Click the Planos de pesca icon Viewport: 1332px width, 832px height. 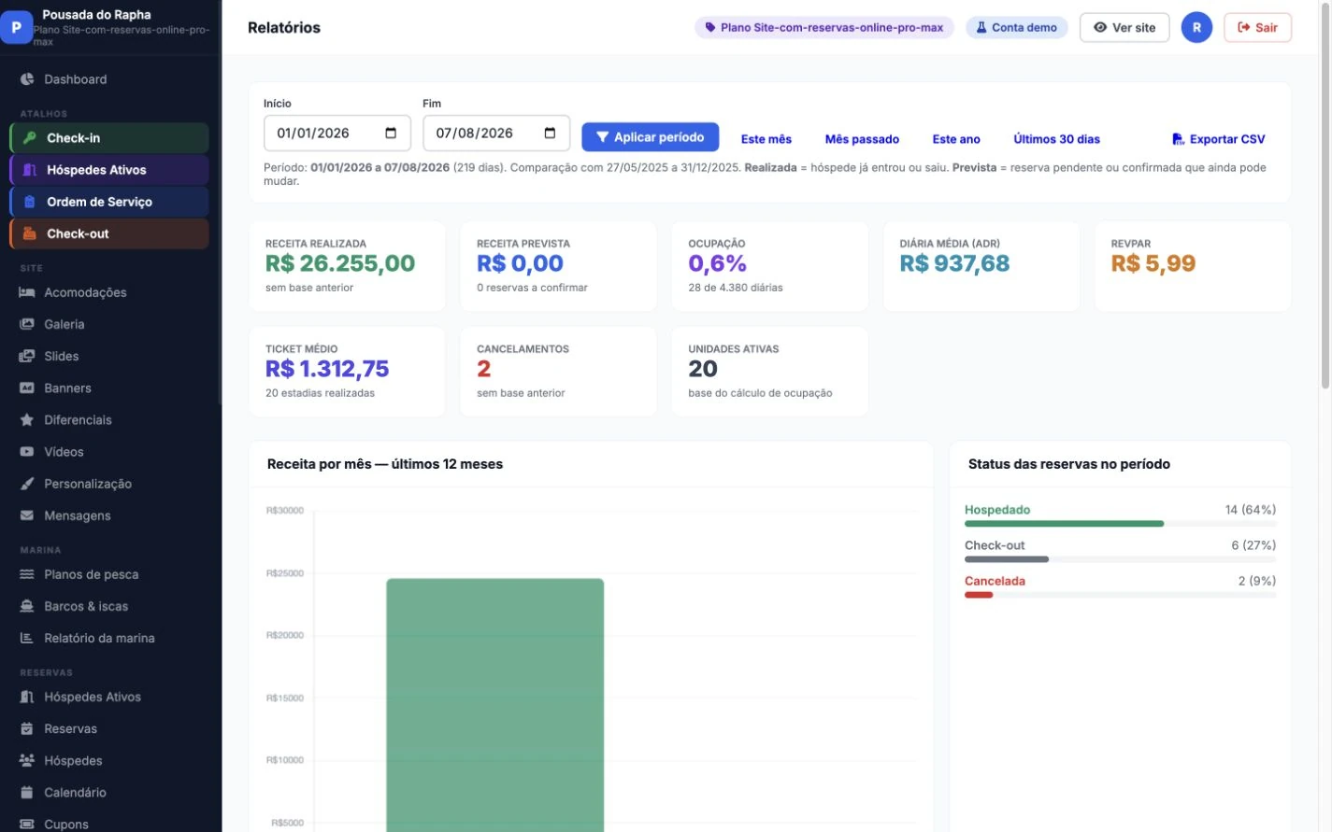point(27,574)
